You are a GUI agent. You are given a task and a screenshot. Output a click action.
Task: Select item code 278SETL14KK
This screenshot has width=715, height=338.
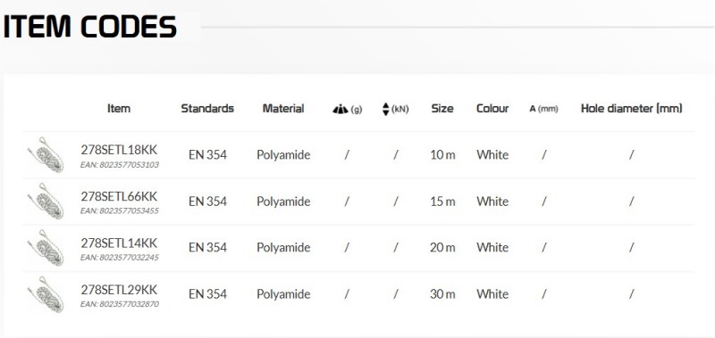point(119,243)
